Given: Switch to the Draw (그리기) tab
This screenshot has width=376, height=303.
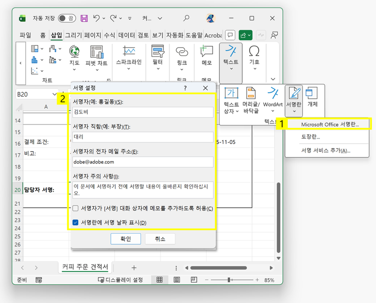Looking at the screenshot, I should tap(73, 35).
